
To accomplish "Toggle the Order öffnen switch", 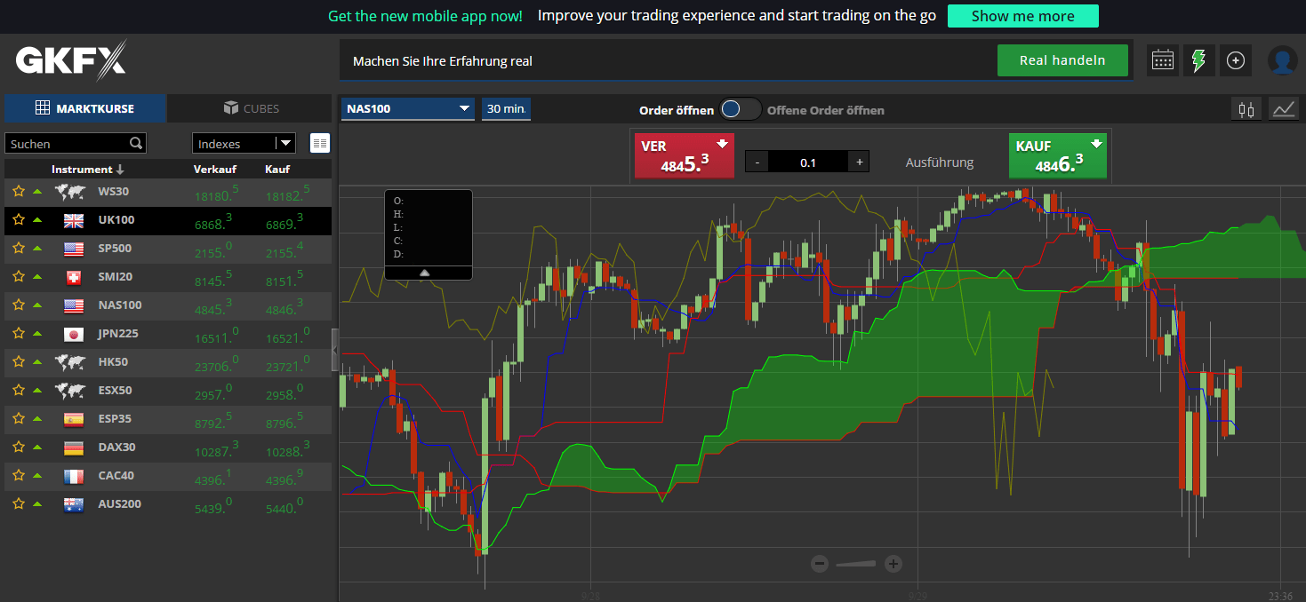I will pos(741,109).
